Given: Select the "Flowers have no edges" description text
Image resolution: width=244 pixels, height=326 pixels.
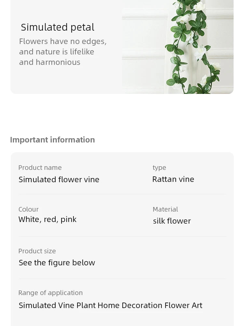Looking at the screenshot, I should (x=63, y=52).
